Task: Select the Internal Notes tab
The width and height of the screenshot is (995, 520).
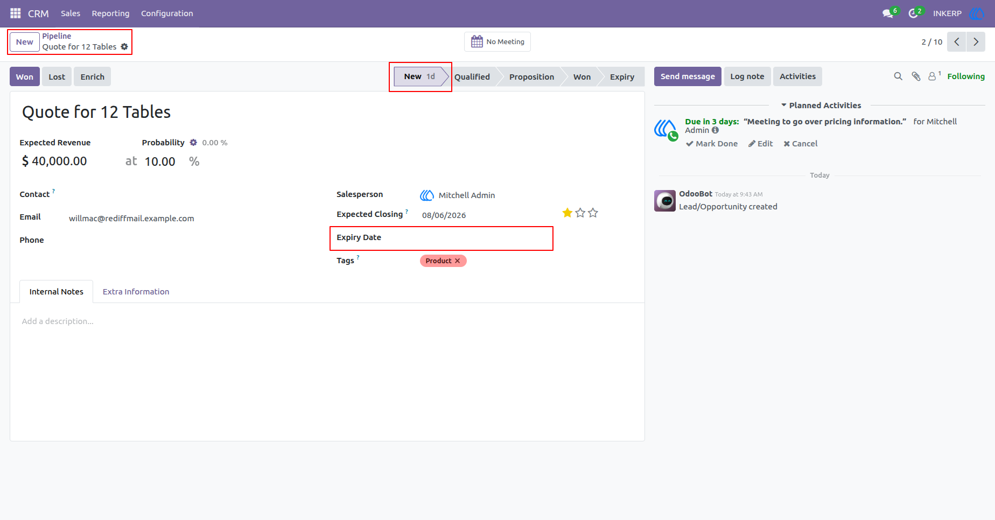Action: [x=57, y=292]
